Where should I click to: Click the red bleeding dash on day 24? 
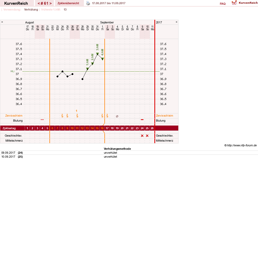point(142,119)
